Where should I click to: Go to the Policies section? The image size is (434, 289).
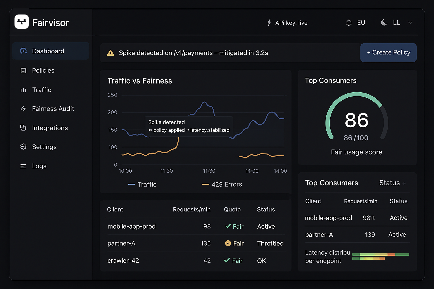(x=43, y=70)
